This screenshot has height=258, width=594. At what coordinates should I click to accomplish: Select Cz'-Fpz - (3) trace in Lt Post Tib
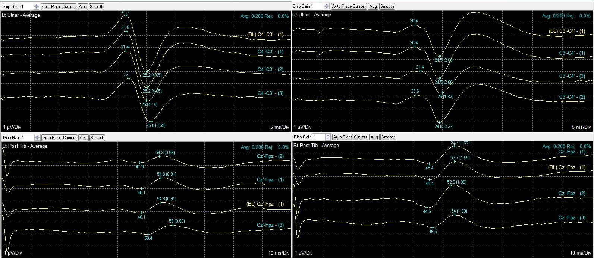click(x=270, y=225)
